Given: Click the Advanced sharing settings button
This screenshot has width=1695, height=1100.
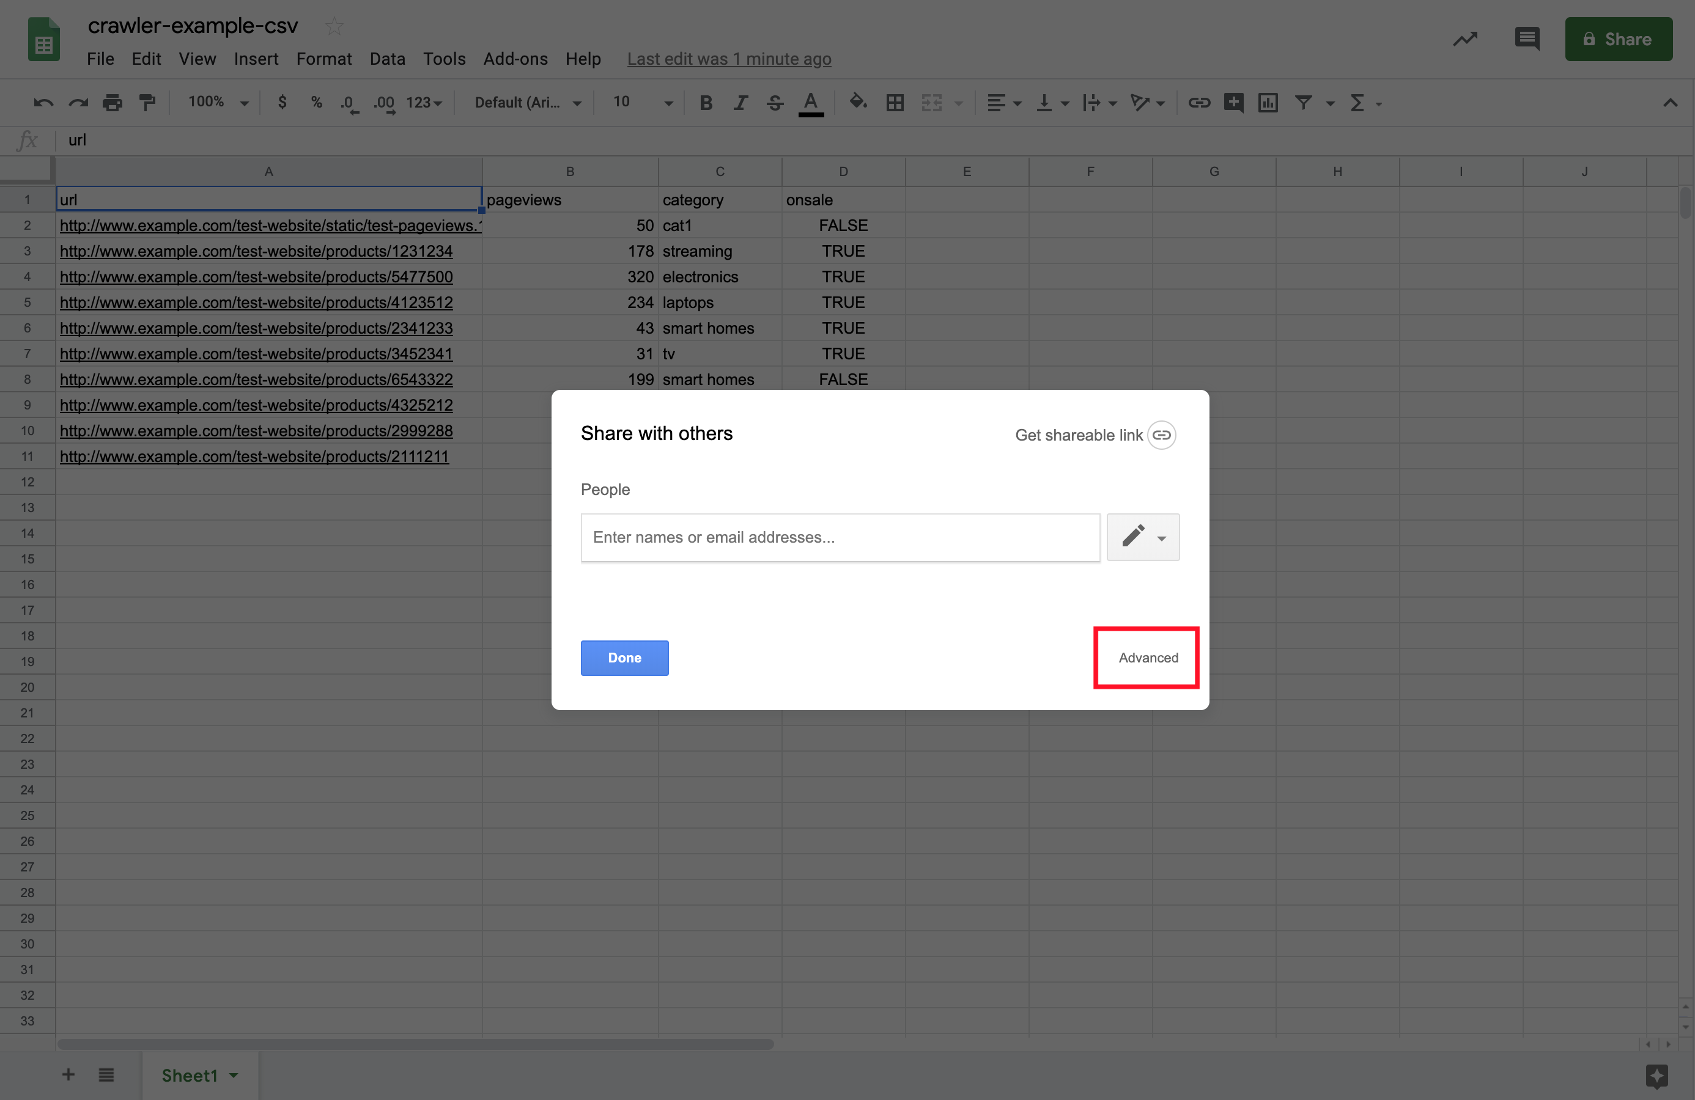Looking at the screenshot, I should click(1148, 657).
